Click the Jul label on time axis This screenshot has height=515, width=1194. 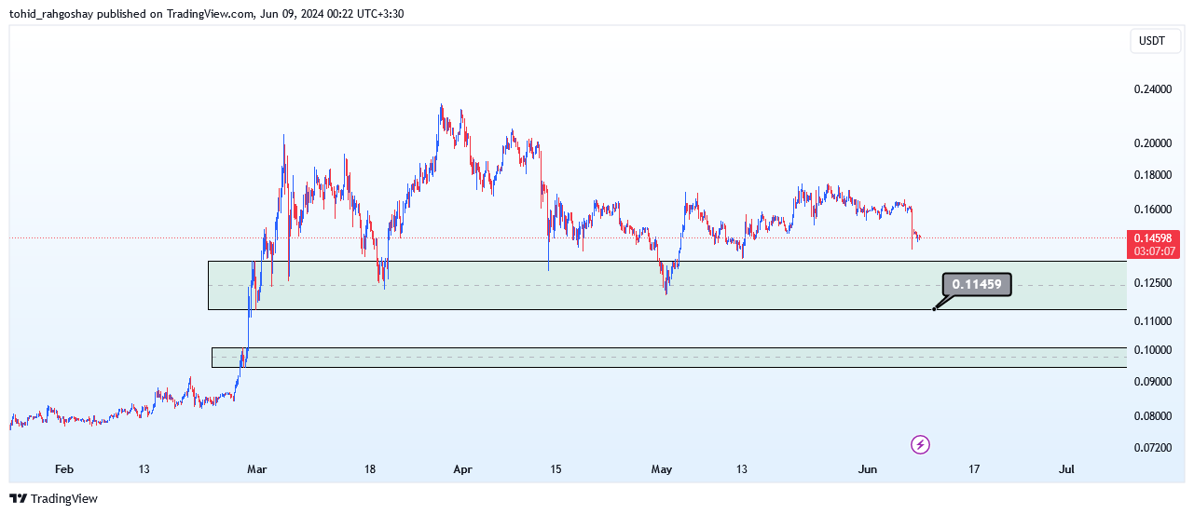1067,470
